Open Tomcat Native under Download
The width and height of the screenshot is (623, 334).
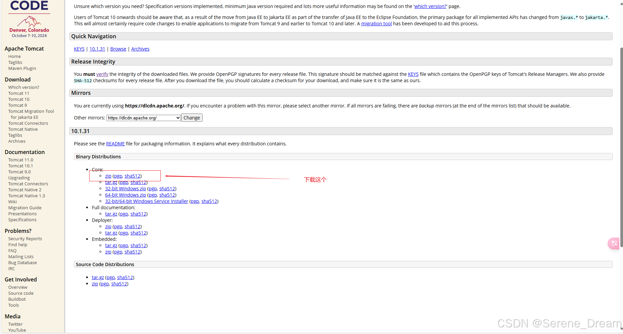point(23,129)
